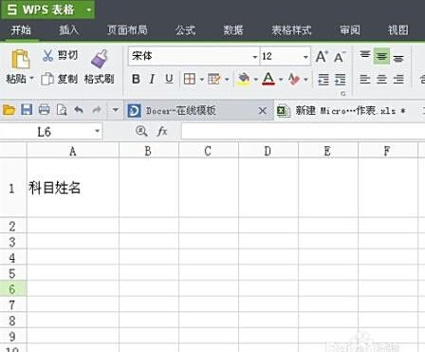Toggle underline formatting
This screenshot has height=352, width=425.
pos(169,79)
